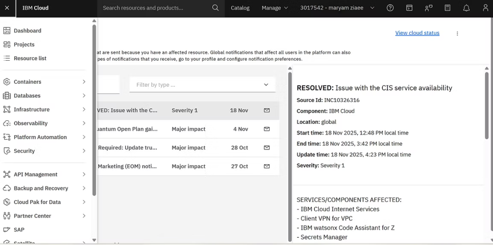Open the support chat people icon

428,8
